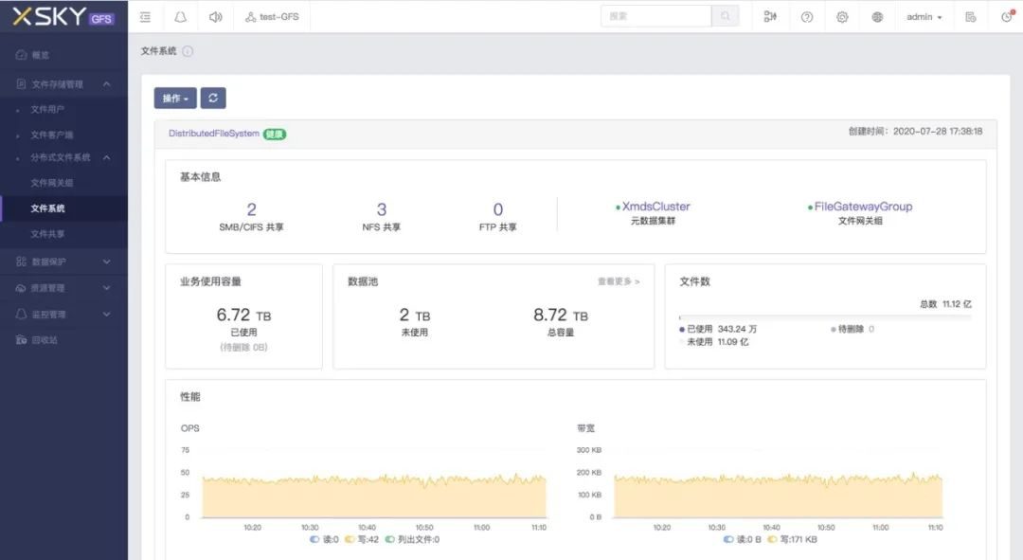Refresh the file system page
Screen dimensions: 1023x560
pyautogui.click(x=212, y=98)
